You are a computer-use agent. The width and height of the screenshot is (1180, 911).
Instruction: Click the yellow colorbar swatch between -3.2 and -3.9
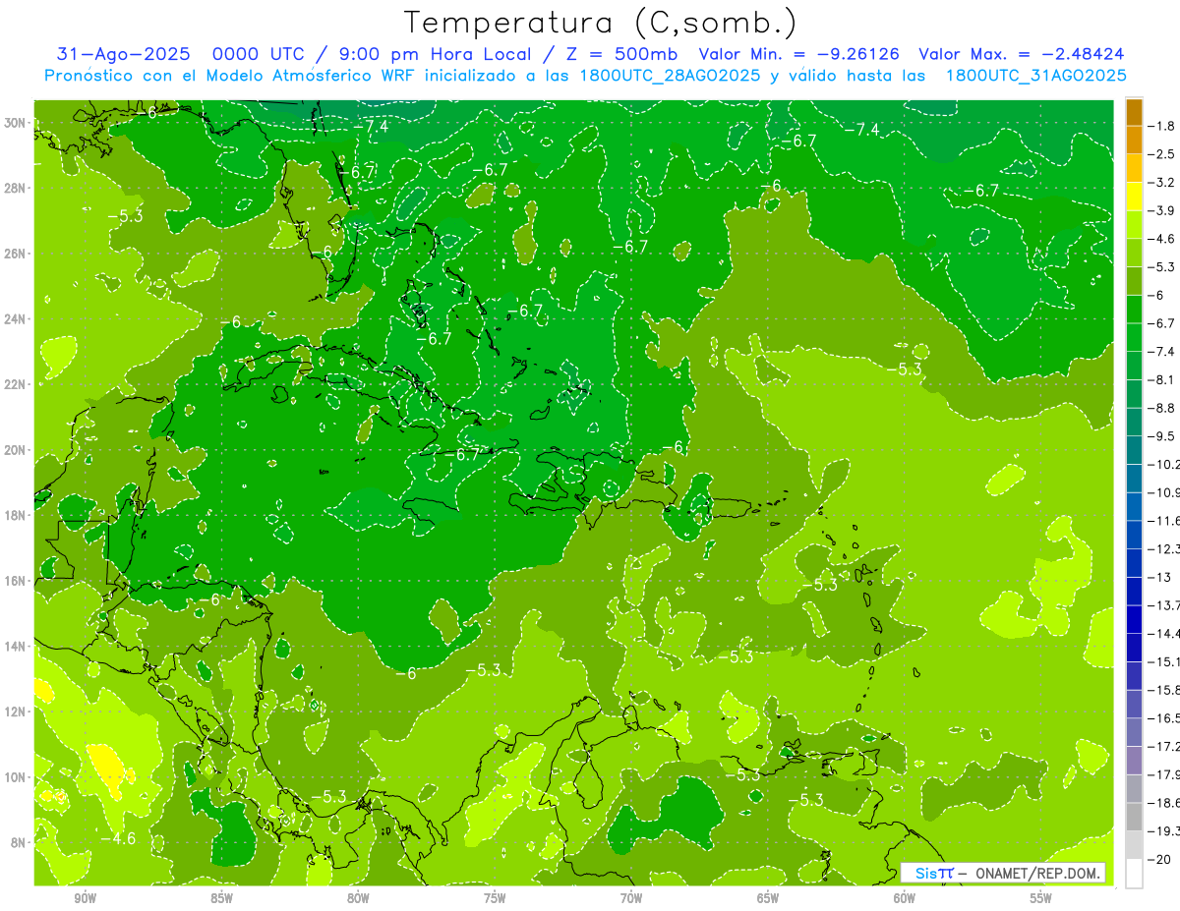(x=1134, y=197)
